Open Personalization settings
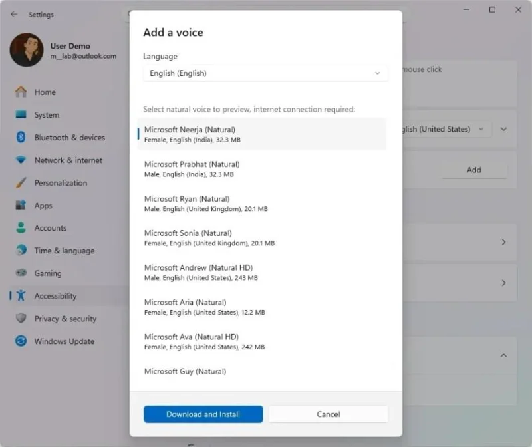The image size is (532, 447). (68, 183)
